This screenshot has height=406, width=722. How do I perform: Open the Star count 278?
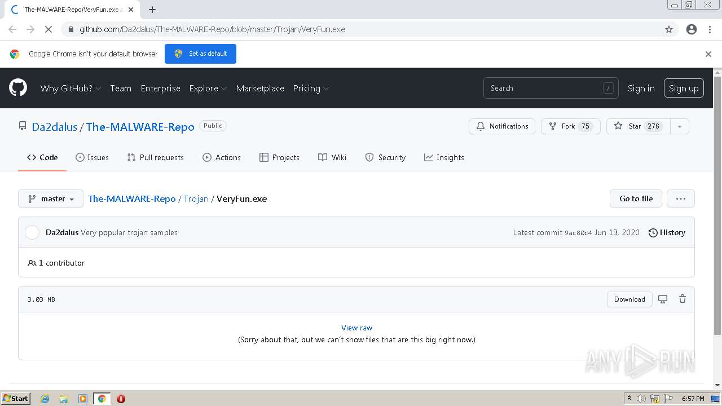(653, 126)
